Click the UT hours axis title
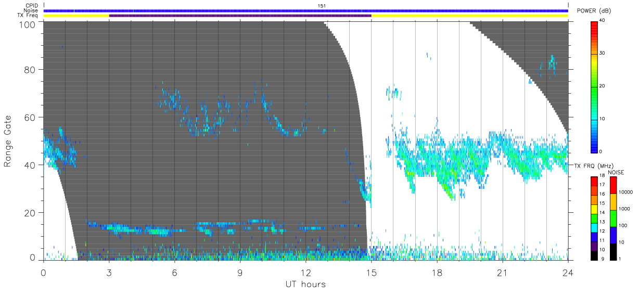The height and width of the screenshot is (295, 639). [x=305, y=284]
